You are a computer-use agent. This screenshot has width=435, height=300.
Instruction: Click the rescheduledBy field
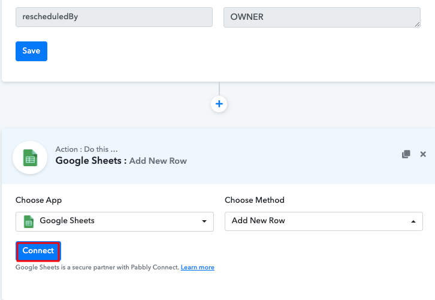click(x=114, y=17)
